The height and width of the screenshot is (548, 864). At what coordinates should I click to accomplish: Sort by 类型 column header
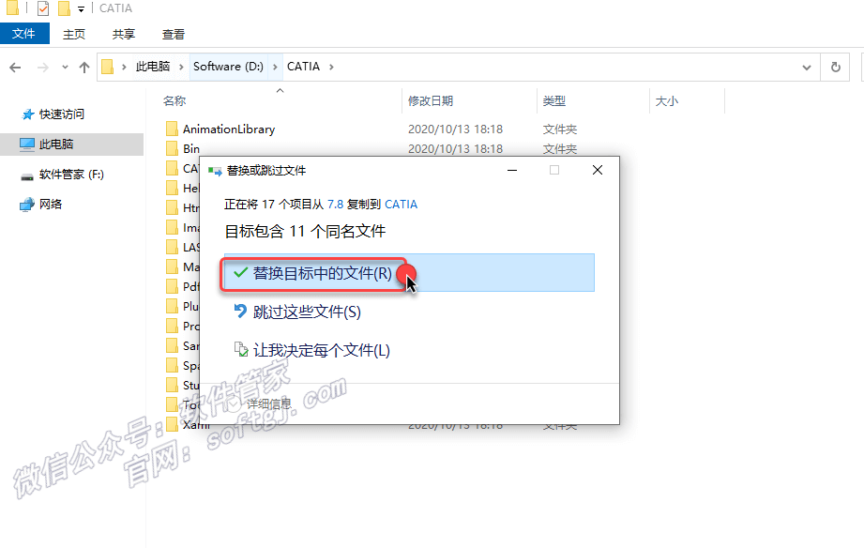553,101
